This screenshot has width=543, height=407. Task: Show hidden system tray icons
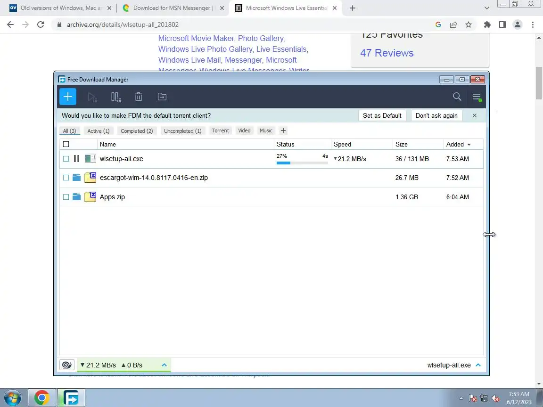[461, 399]
